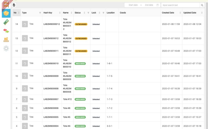Screen dimensions: 208x129
Task: Click location 1-7-2
Action: pos(109,108)
